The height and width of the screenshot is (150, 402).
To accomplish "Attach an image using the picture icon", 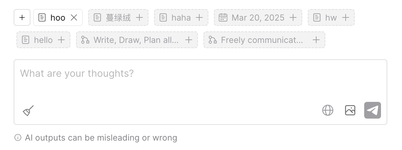I will [x=350, y=110].
